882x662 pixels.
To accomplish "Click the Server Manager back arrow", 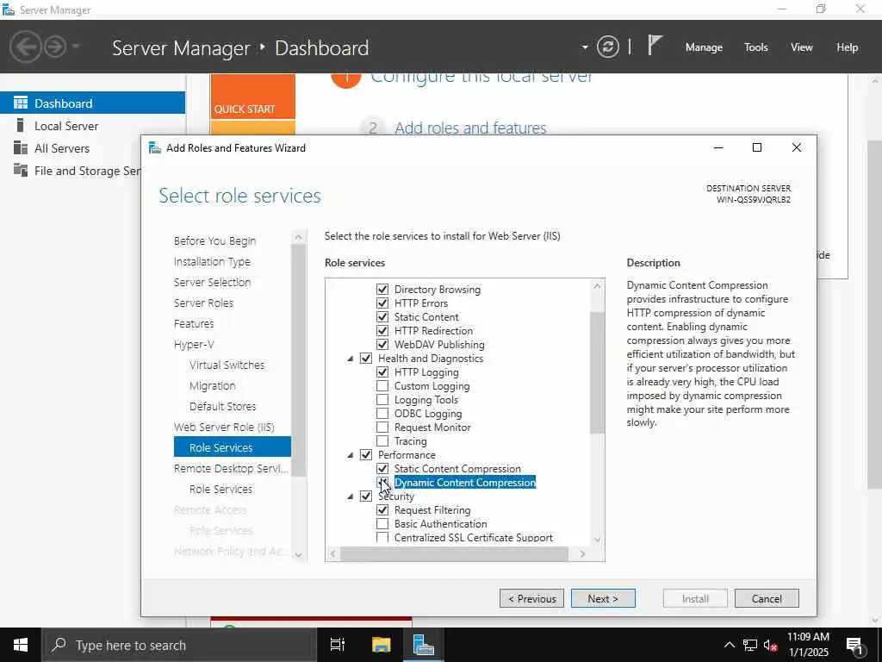I will point(25,47).
